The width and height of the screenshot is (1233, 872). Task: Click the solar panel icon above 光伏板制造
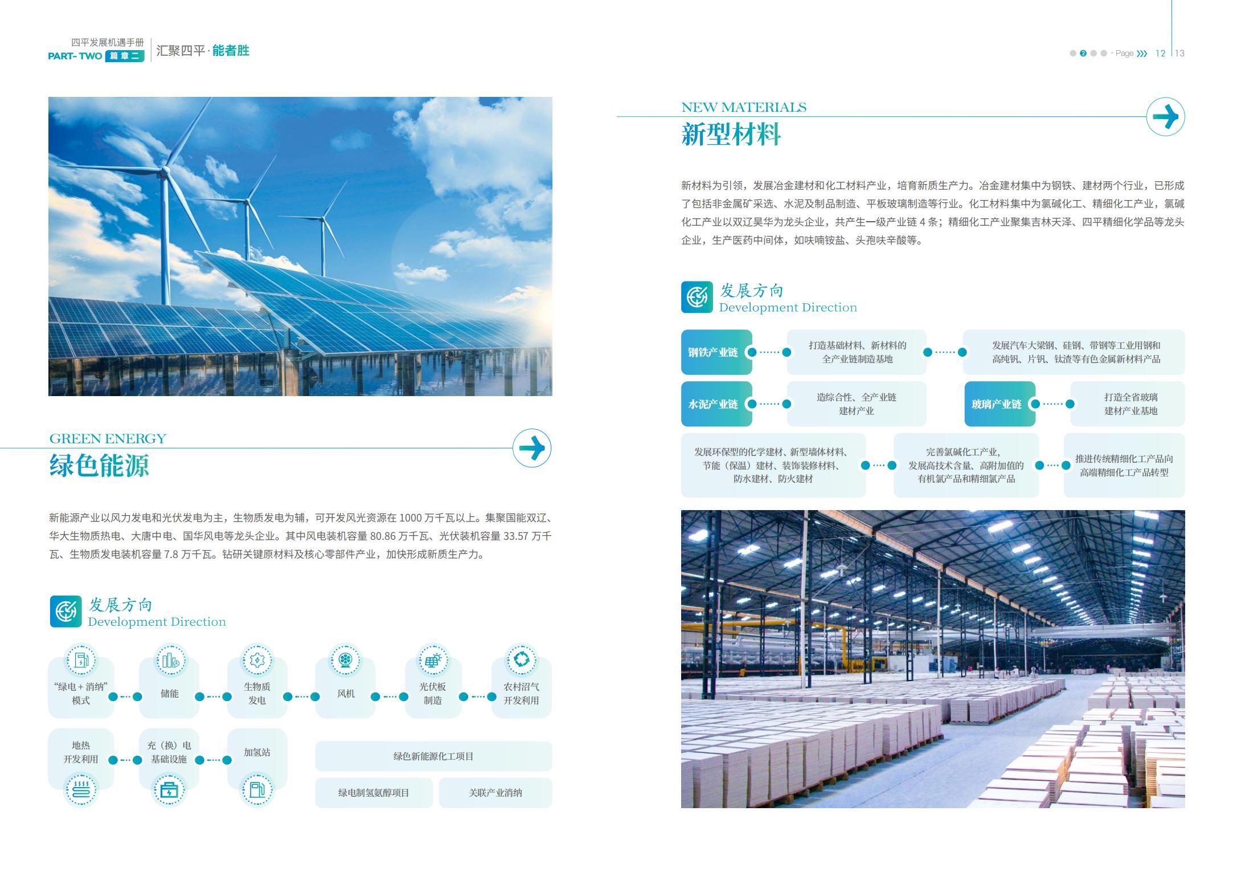[x=433, y=660]
